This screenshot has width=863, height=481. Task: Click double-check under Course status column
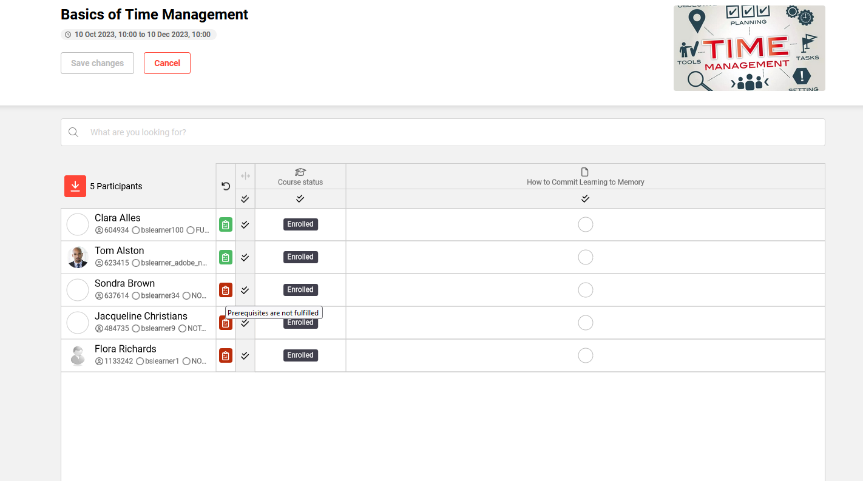click(x=300, y=199)
